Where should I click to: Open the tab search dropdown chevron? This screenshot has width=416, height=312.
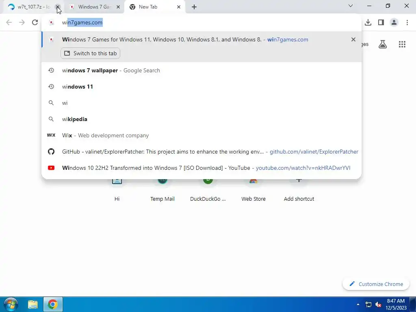coord(351,6)
